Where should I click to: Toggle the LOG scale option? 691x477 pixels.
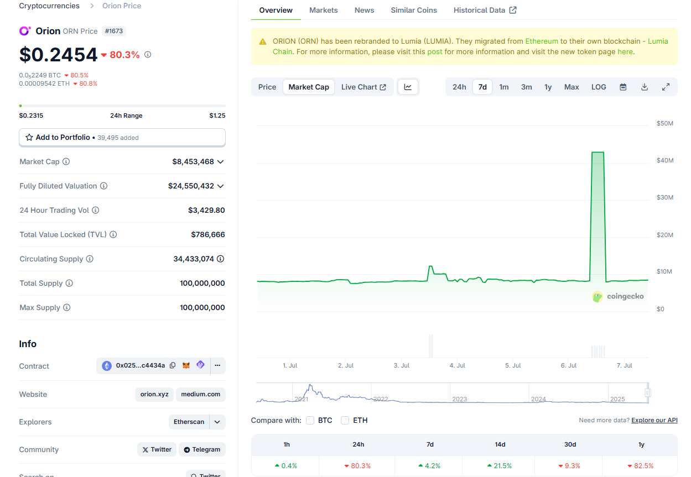pyautogui.click(x=599, y=87)
